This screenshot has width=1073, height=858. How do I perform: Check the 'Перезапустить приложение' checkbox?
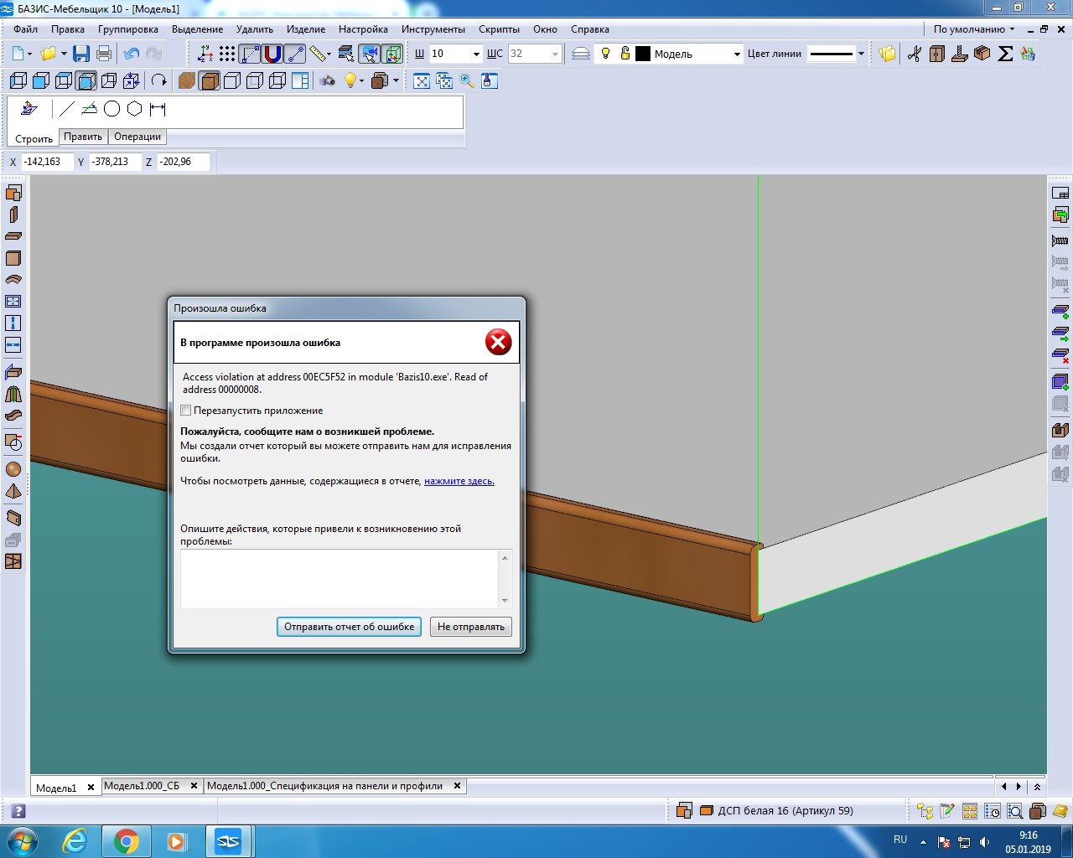click(x=186, y=411)
